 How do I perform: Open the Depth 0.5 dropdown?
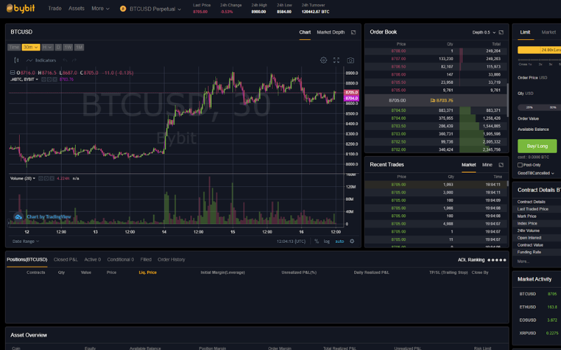tap(484, 32)
